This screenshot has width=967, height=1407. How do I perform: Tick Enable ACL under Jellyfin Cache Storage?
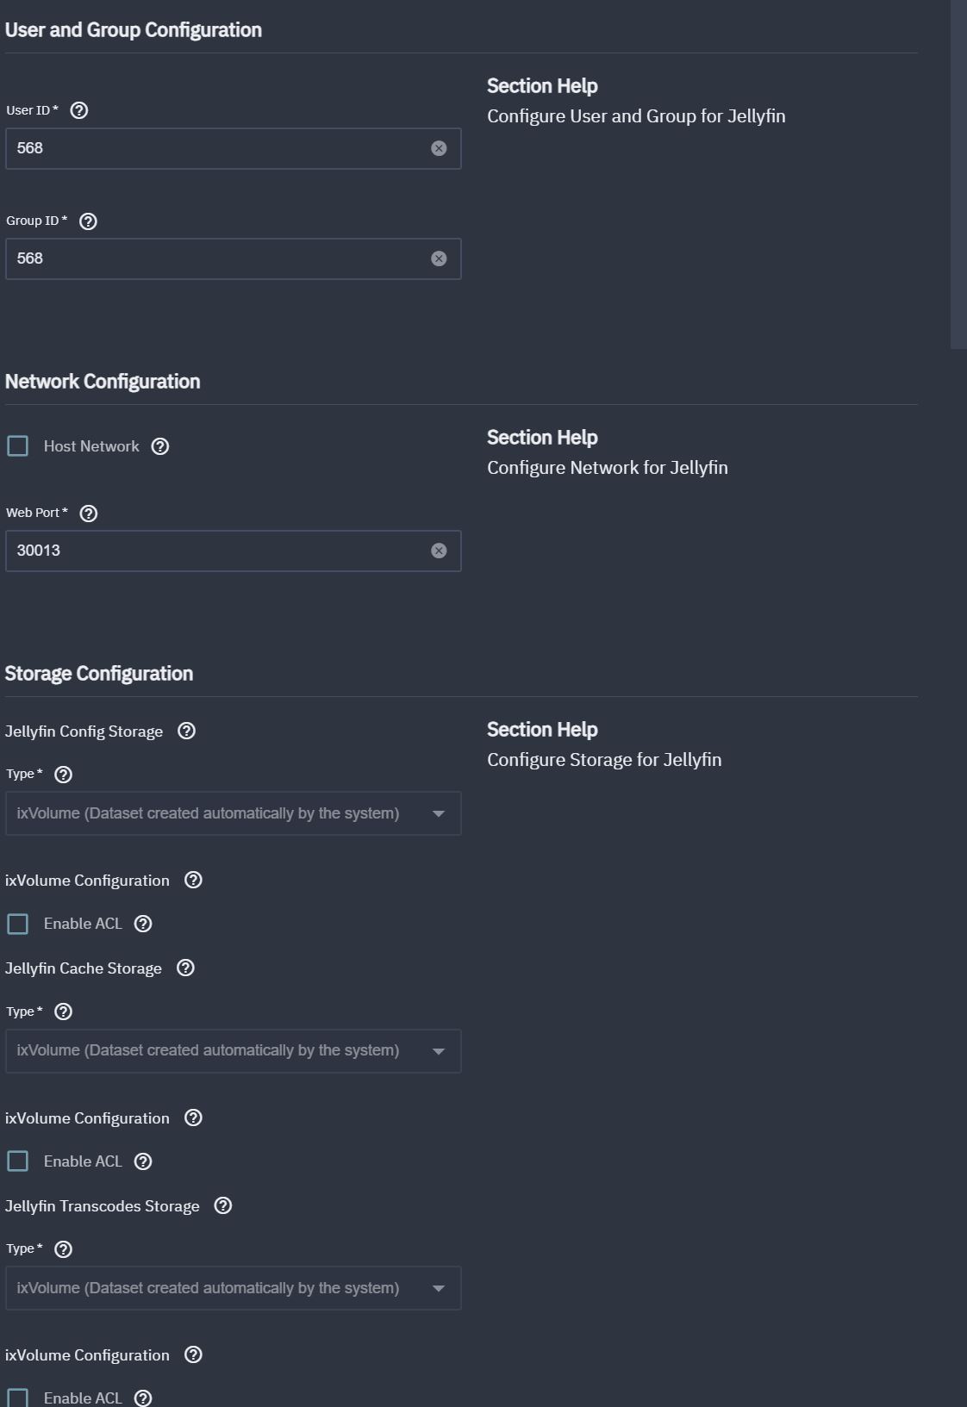pyautogui.click(x=17, y=1161)
